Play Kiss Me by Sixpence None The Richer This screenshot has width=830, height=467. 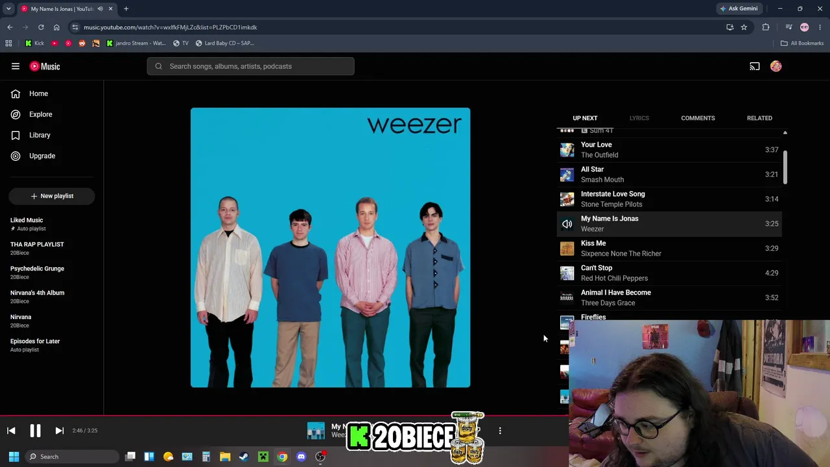670,248
